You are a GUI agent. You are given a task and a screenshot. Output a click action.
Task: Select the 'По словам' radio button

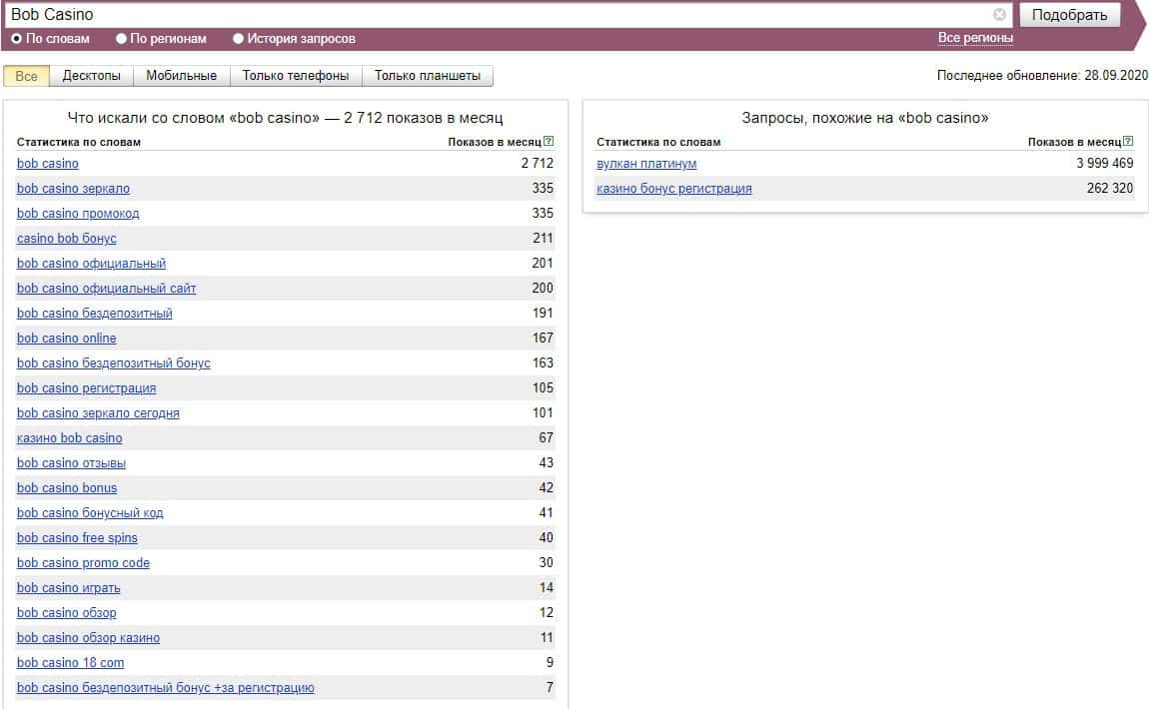[16, 39]
